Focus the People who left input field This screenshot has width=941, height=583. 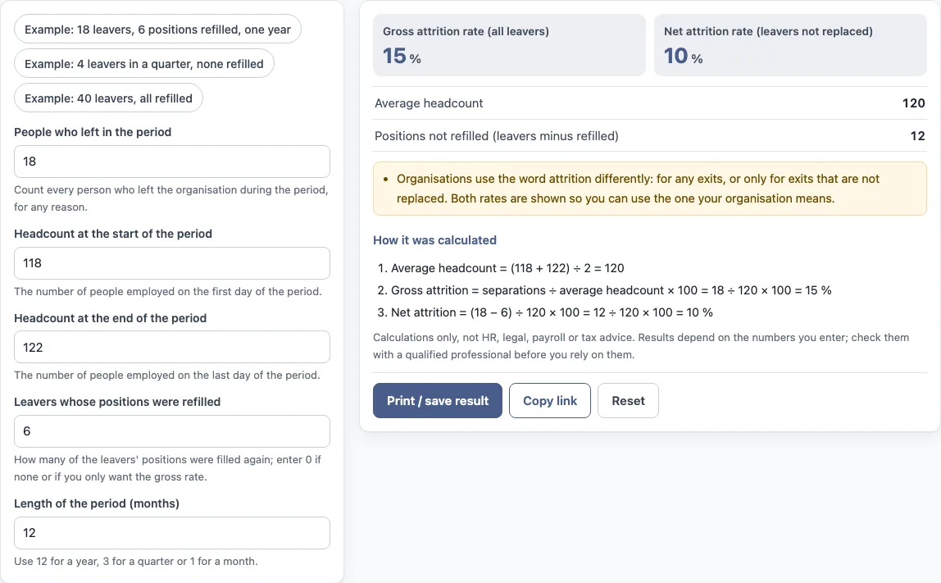[172, 162]
